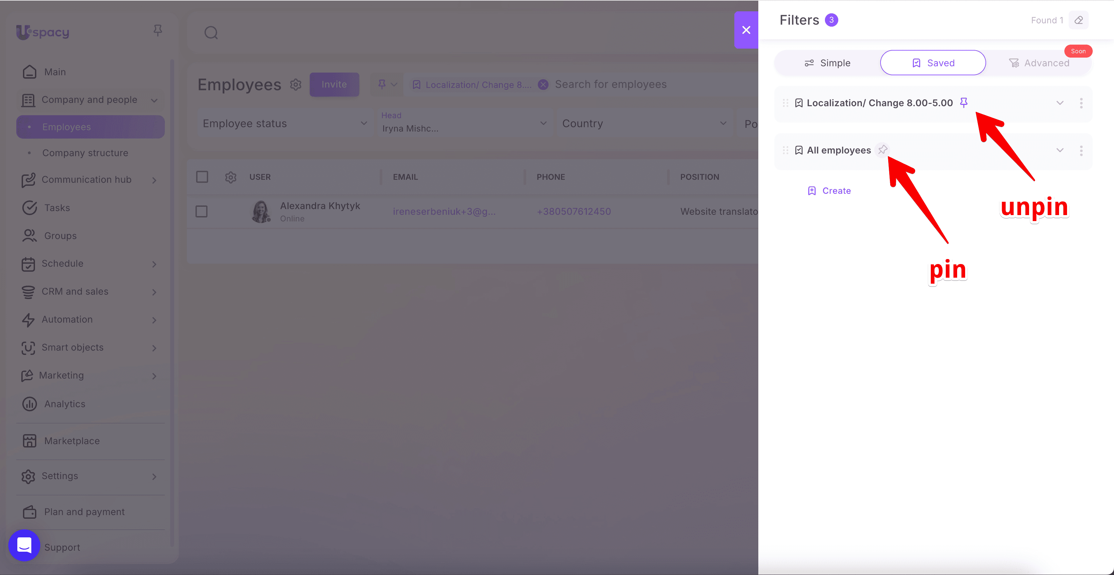The image size is (1114, 575).
Task: Click phone number +380507612450
Action: tap(574, 211)
